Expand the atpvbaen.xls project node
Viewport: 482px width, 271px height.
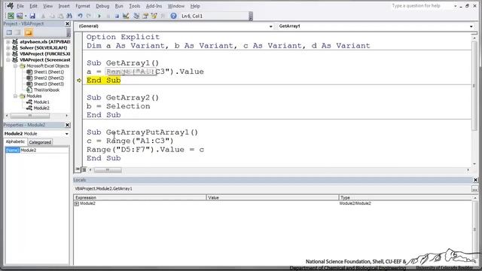pos(8,41)
